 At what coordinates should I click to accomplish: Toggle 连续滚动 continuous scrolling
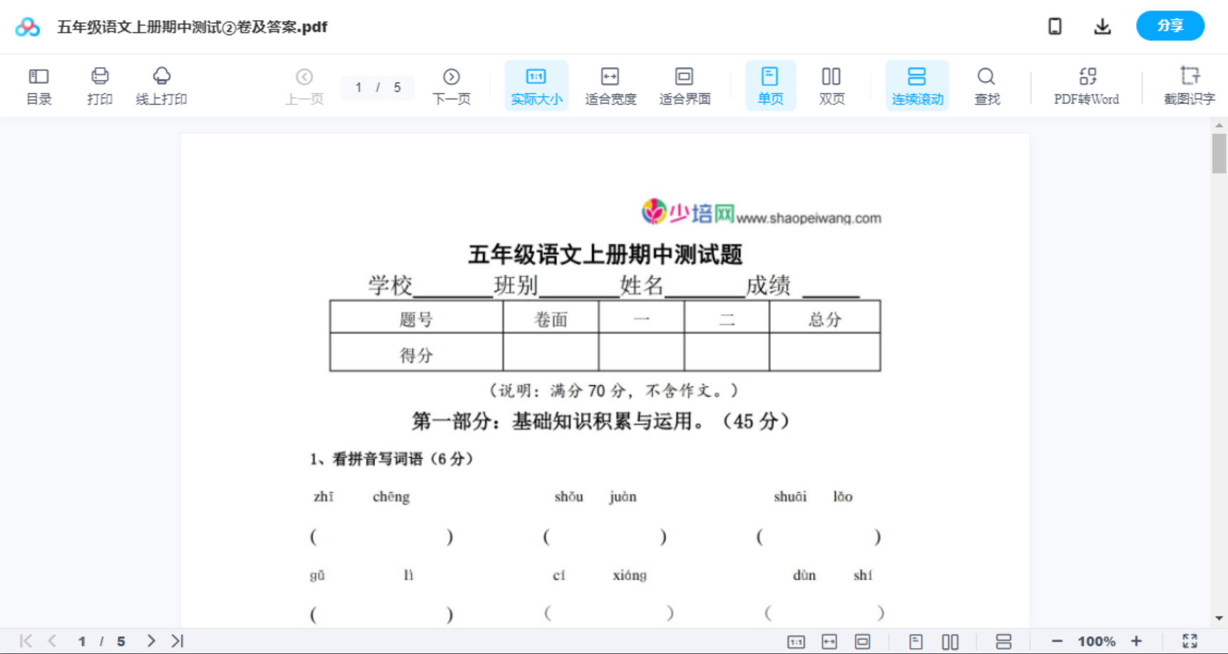pos(917,85)
